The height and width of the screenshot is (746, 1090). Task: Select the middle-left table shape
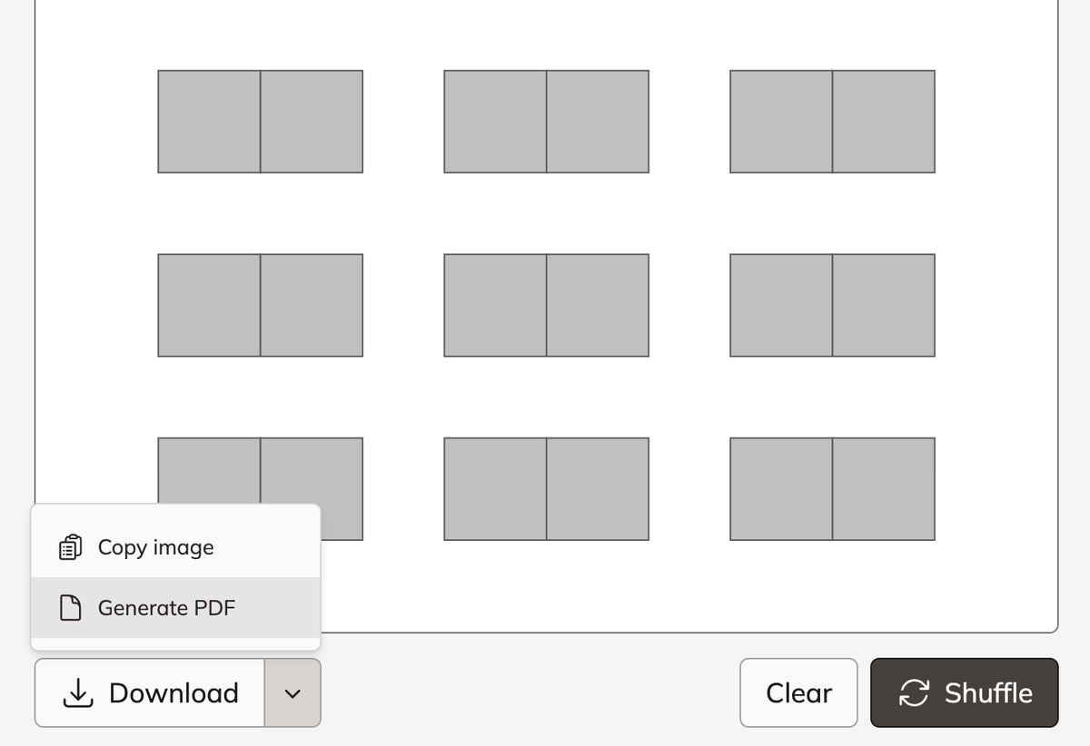(261, 305)
